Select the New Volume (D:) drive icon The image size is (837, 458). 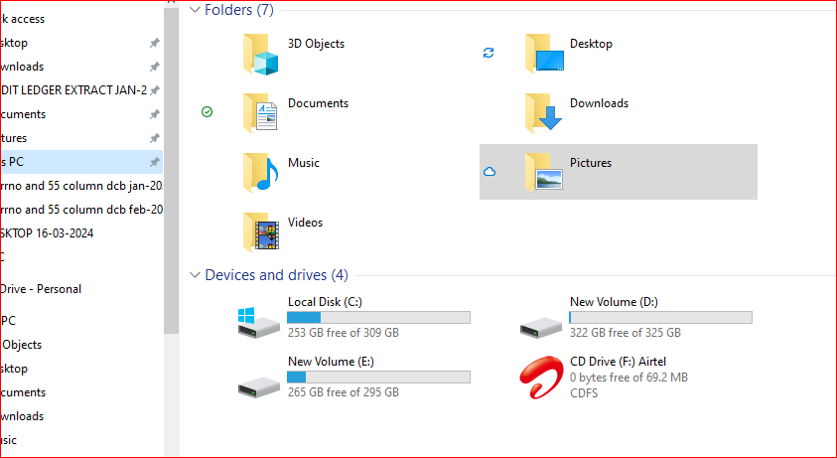coord(541,327)
